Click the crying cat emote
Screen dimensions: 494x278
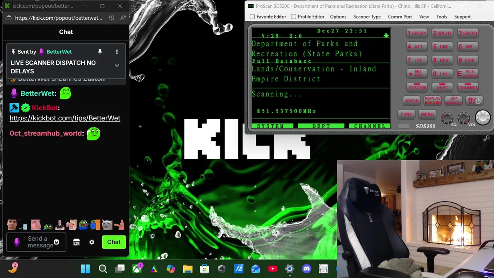coord(107,224)
